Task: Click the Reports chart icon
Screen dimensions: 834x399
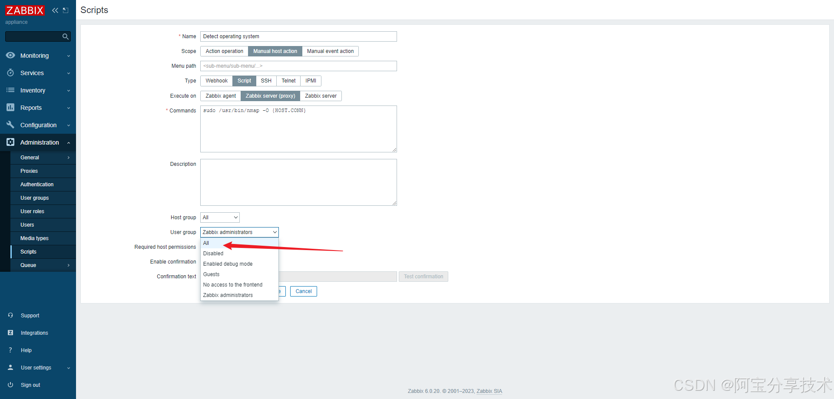Action: coord(10,107)
